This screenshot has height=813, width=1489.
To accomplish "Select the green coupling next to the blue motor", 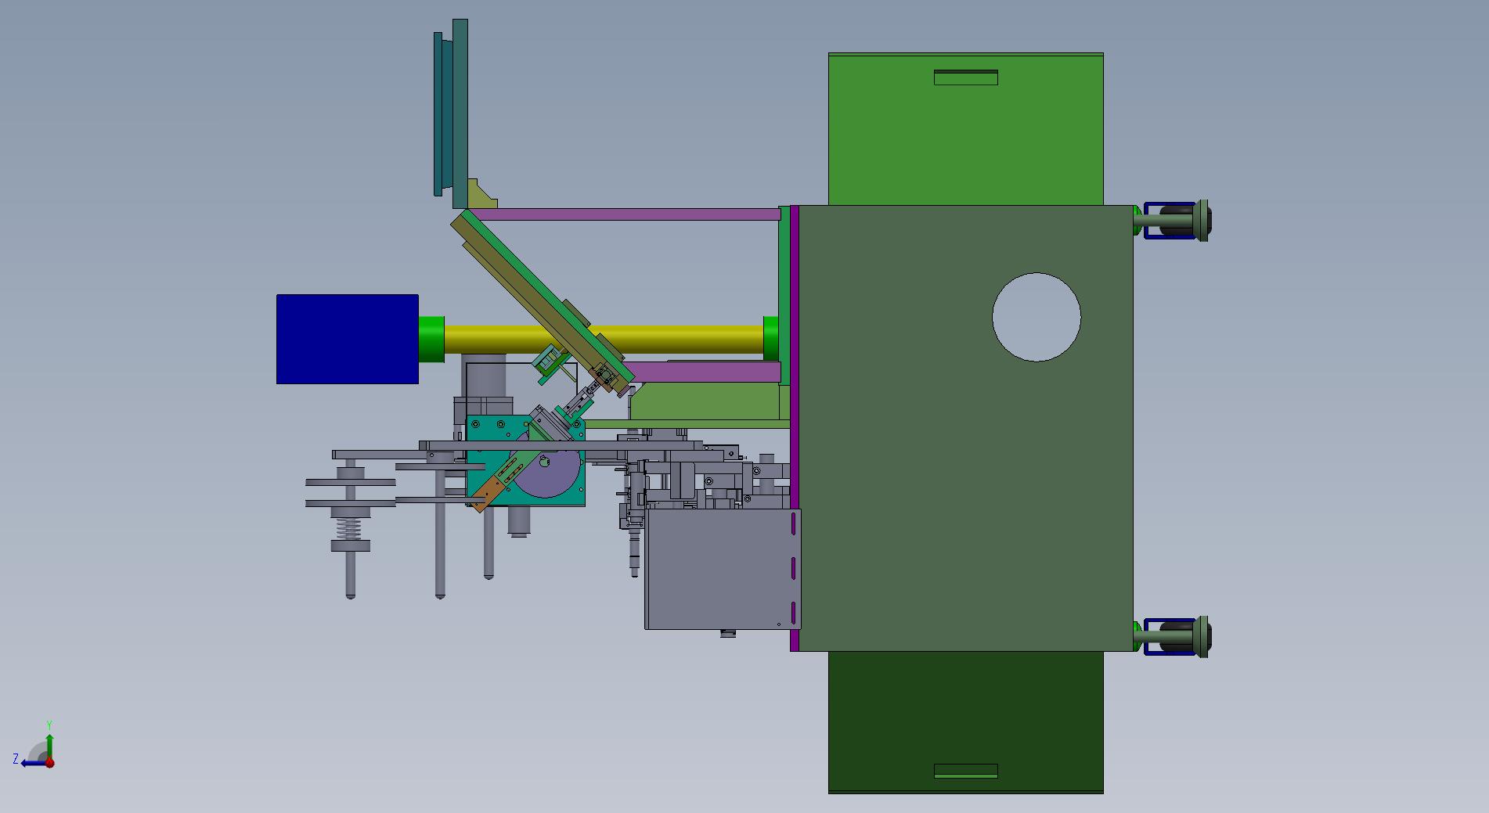I will coord(431,339).
